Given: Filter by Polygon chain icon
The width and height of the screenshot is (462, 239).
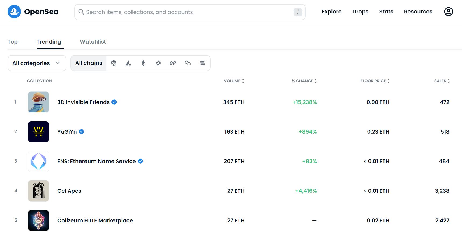Looking at the screenshot, I should coord(188,63).
